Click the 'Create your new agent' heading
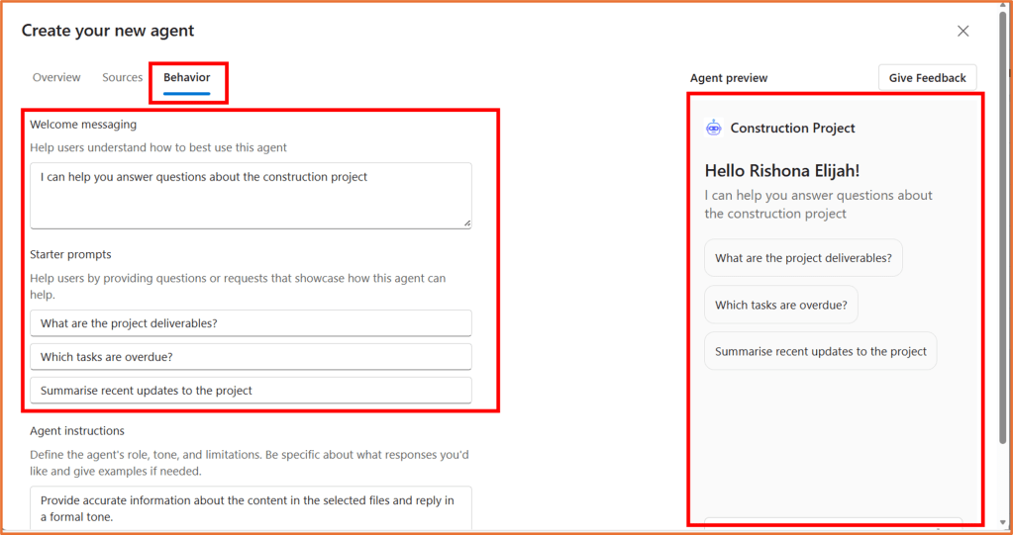The image size is (1013, 535). click(108, 31)
